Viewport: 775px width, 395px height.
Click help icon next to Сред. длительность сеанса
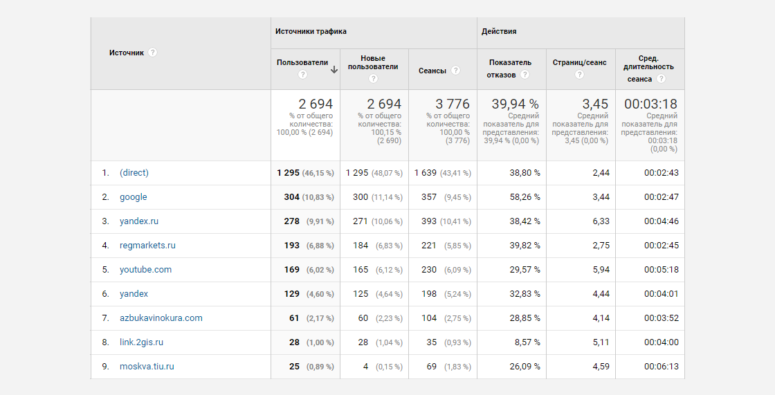661,79
